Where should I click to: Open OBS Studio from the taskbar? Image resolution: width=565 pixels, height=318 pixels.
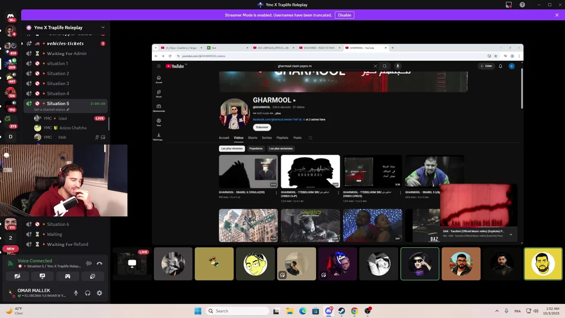[368, 311]
